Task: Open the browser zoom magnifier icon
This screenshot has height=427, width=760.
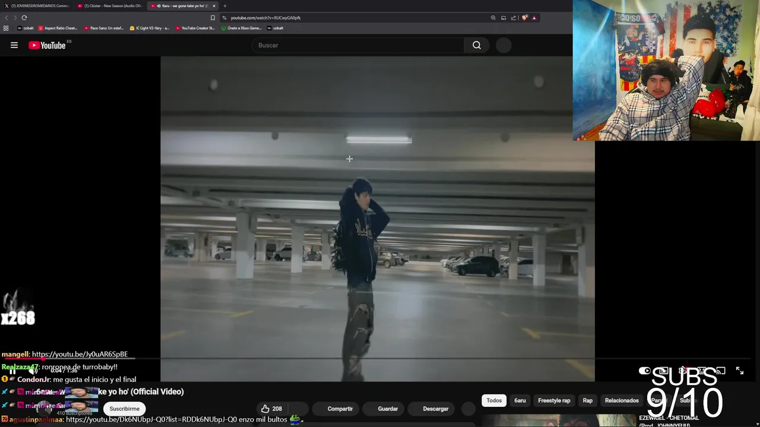Action: 493,18
